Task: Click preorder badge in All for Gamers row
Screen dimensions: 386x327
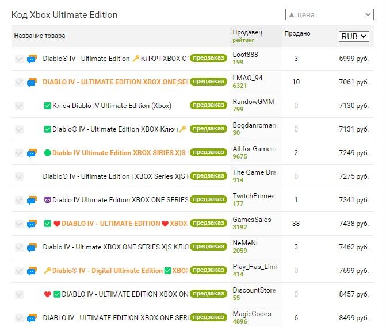Action: tap(208, 152)
